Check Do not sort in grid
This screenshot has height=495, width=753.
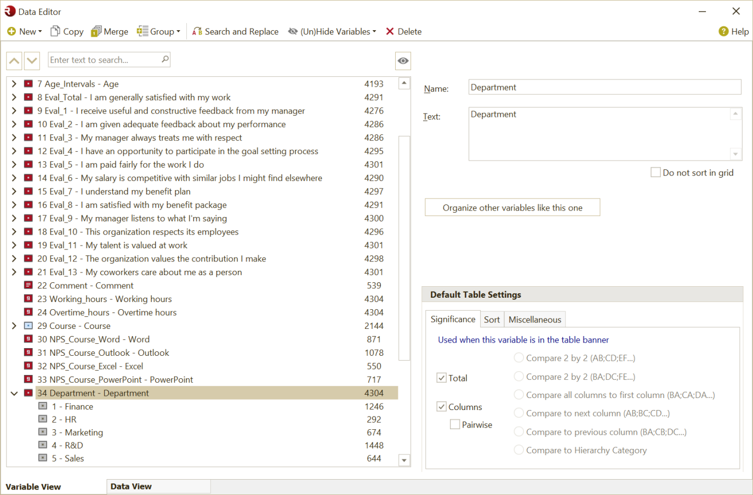[655, 172]
